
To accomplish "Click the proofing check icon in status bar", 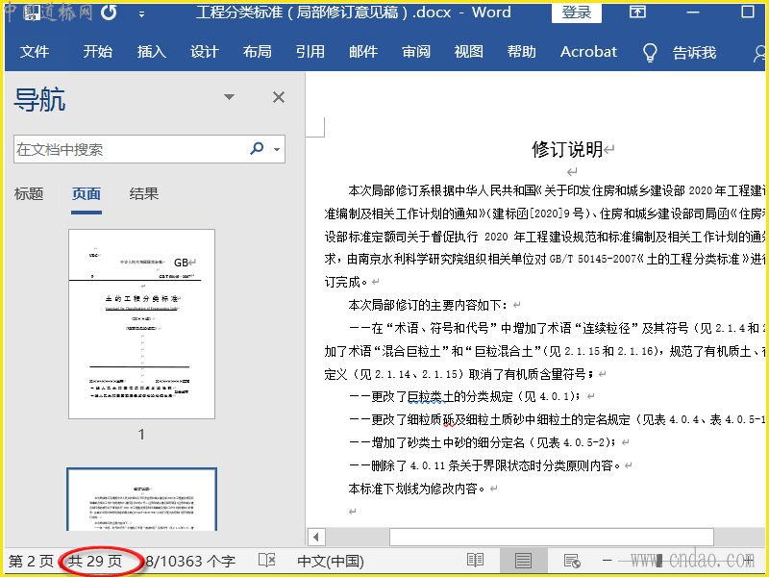I will click(267, 561).
